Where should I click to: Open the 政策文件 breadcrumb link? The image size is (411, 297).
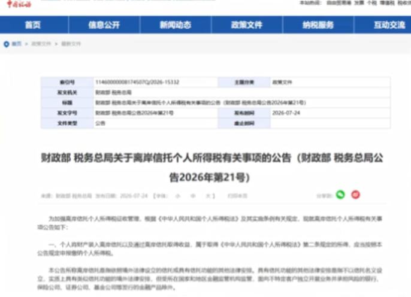[41, 44]
